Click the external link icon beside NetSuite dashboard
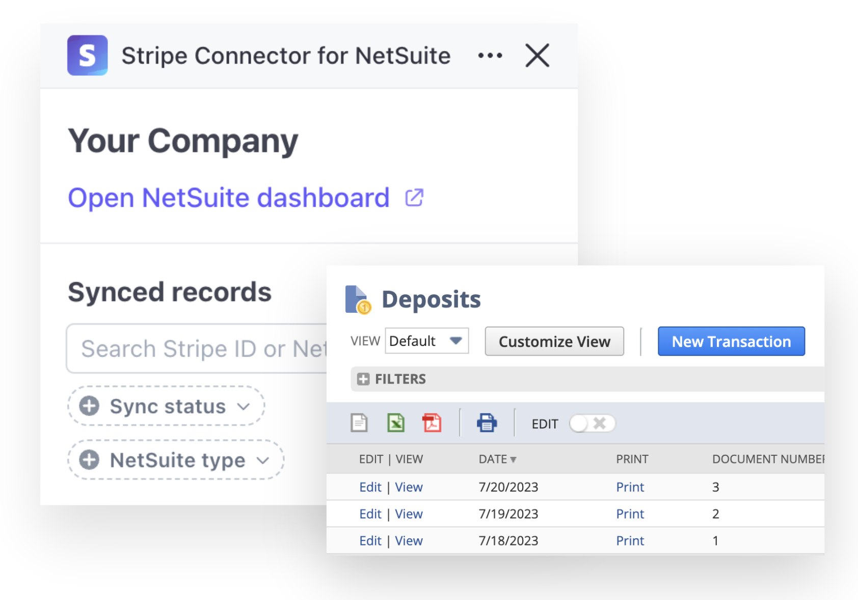The width and height of the screenshot is (858, 600). 414,197
